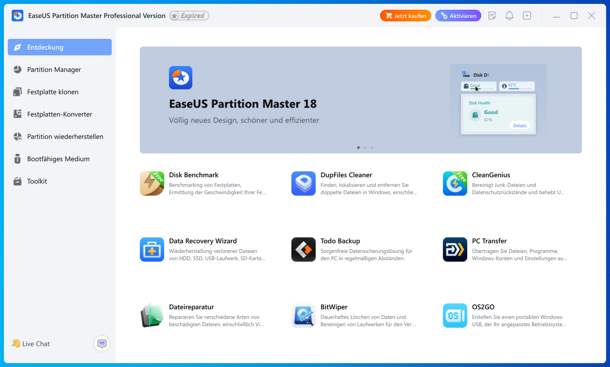This screenshot has height=367, width=610.
Task: Click the Dateireparatur title text
Action: coord(191,307)
